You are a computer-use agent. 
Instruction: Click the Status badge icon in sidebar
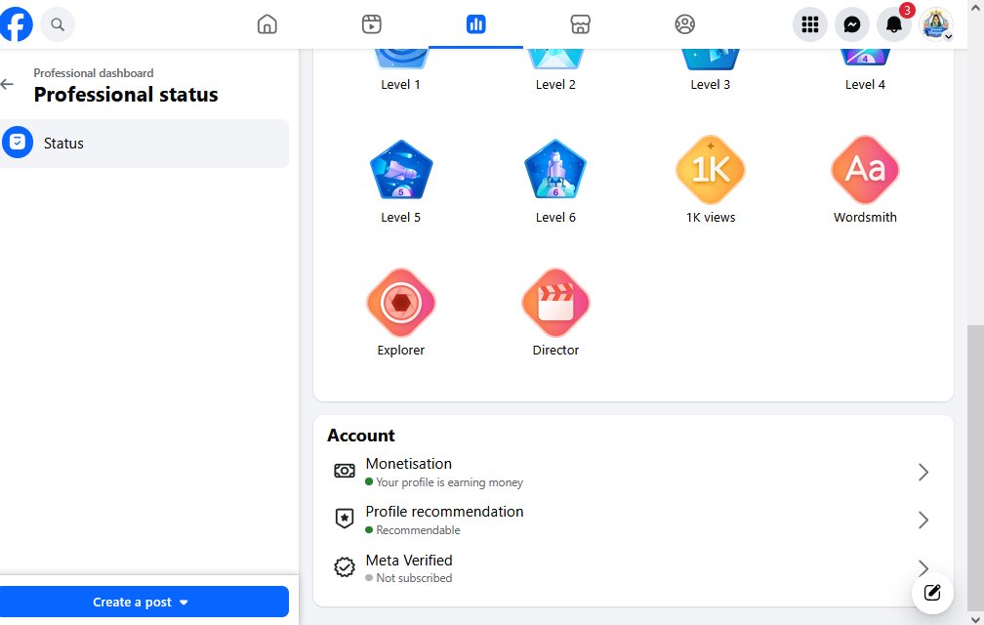pyautogui.click(x=18, y=143)
